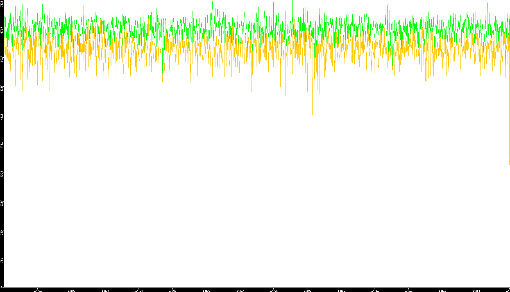The image size is (510, 292).
Task: Click the 0 origin label on y-axis
Action: pos(1,287)
